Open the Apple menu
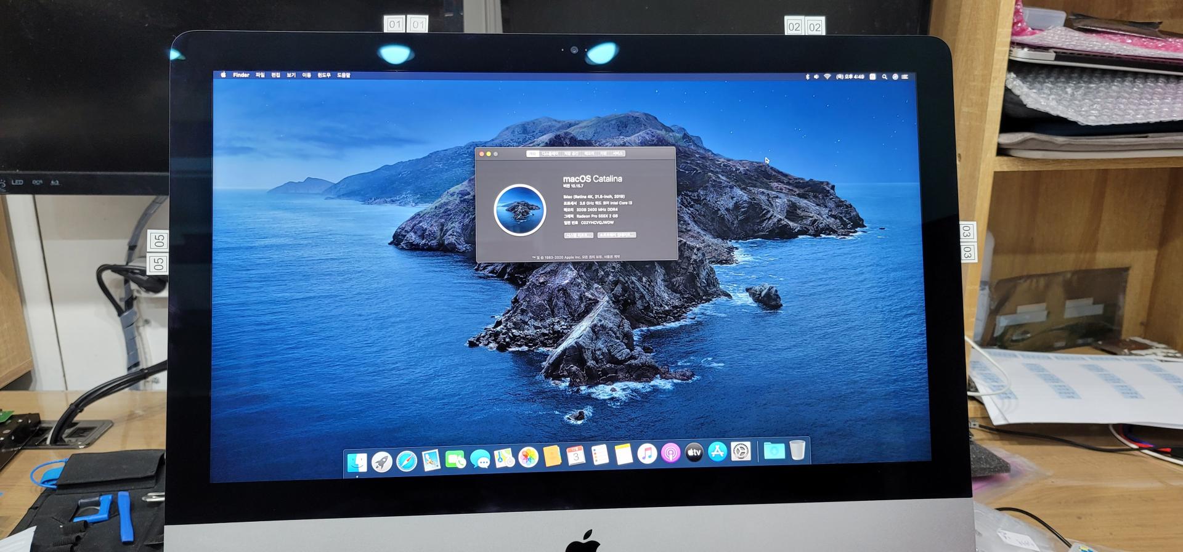This screenshot has width=1183, height=552. 223,75
